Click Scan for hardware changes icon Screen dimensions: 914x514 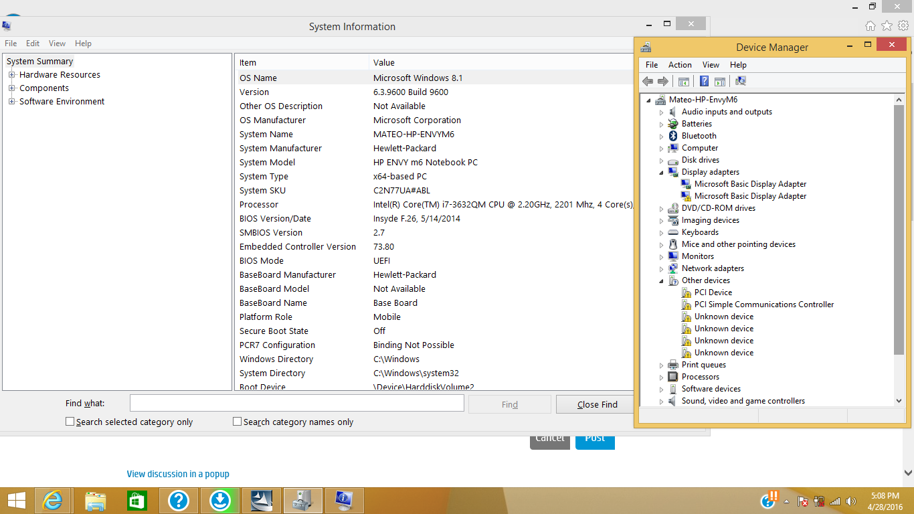point(740,81)
